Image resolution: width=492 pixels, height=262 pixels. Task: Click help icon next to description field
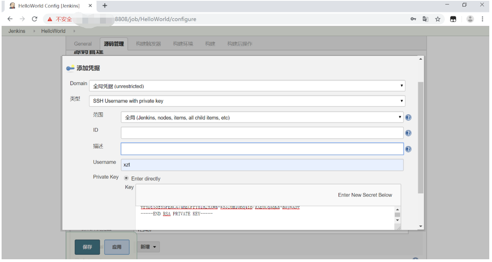coord(408,149)
